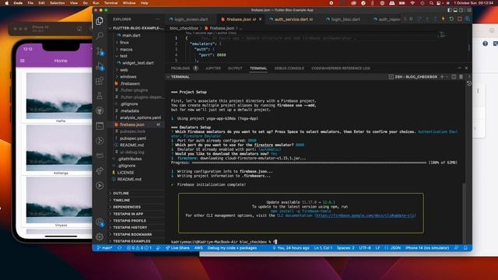Switch to the PROBLEMS panel tab

(x=180, y=68)
